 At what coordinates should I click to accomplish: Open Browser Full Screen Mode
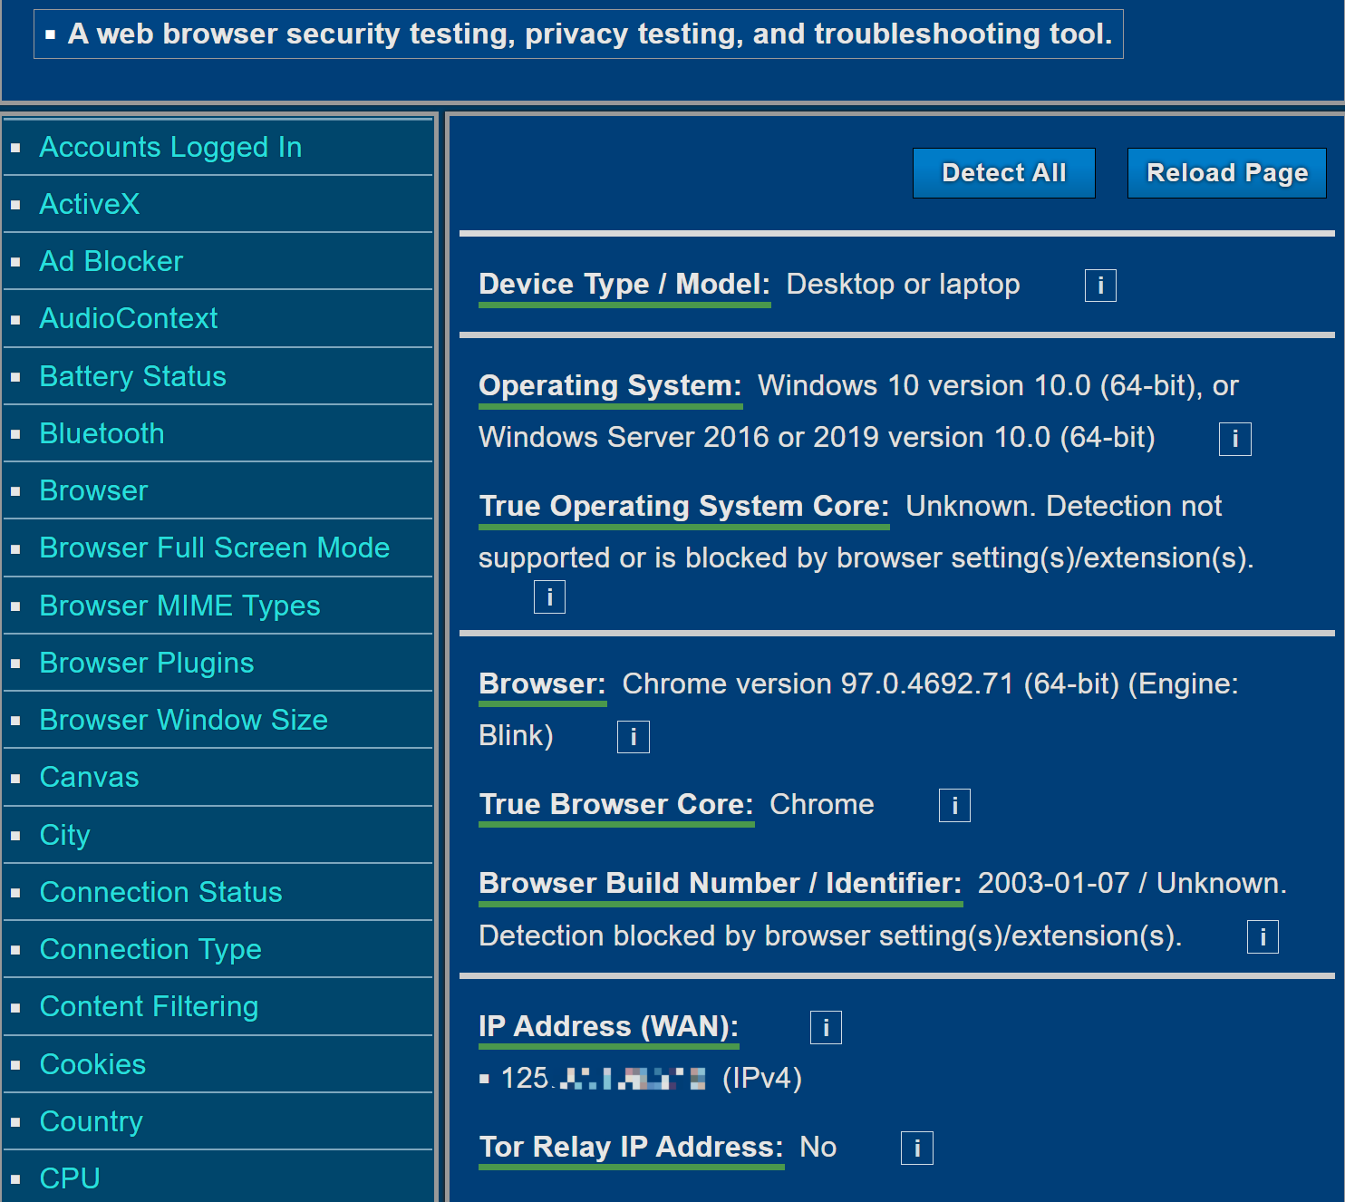(215, 548)
